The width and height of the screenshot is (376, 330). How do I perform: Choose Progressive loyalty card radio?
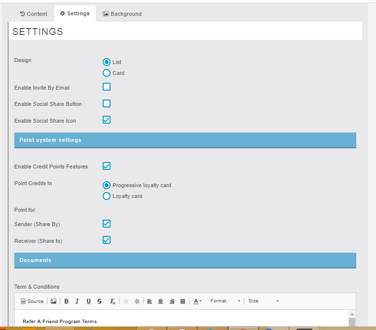(x=107, y=185)
